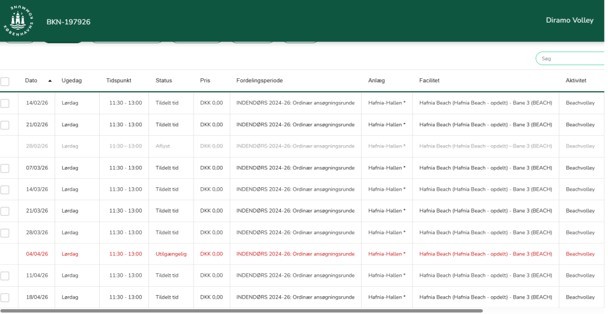Tick the checkbox for 07/03/26 row
This screenshot has height=314, width=608.
click(5, 168)
